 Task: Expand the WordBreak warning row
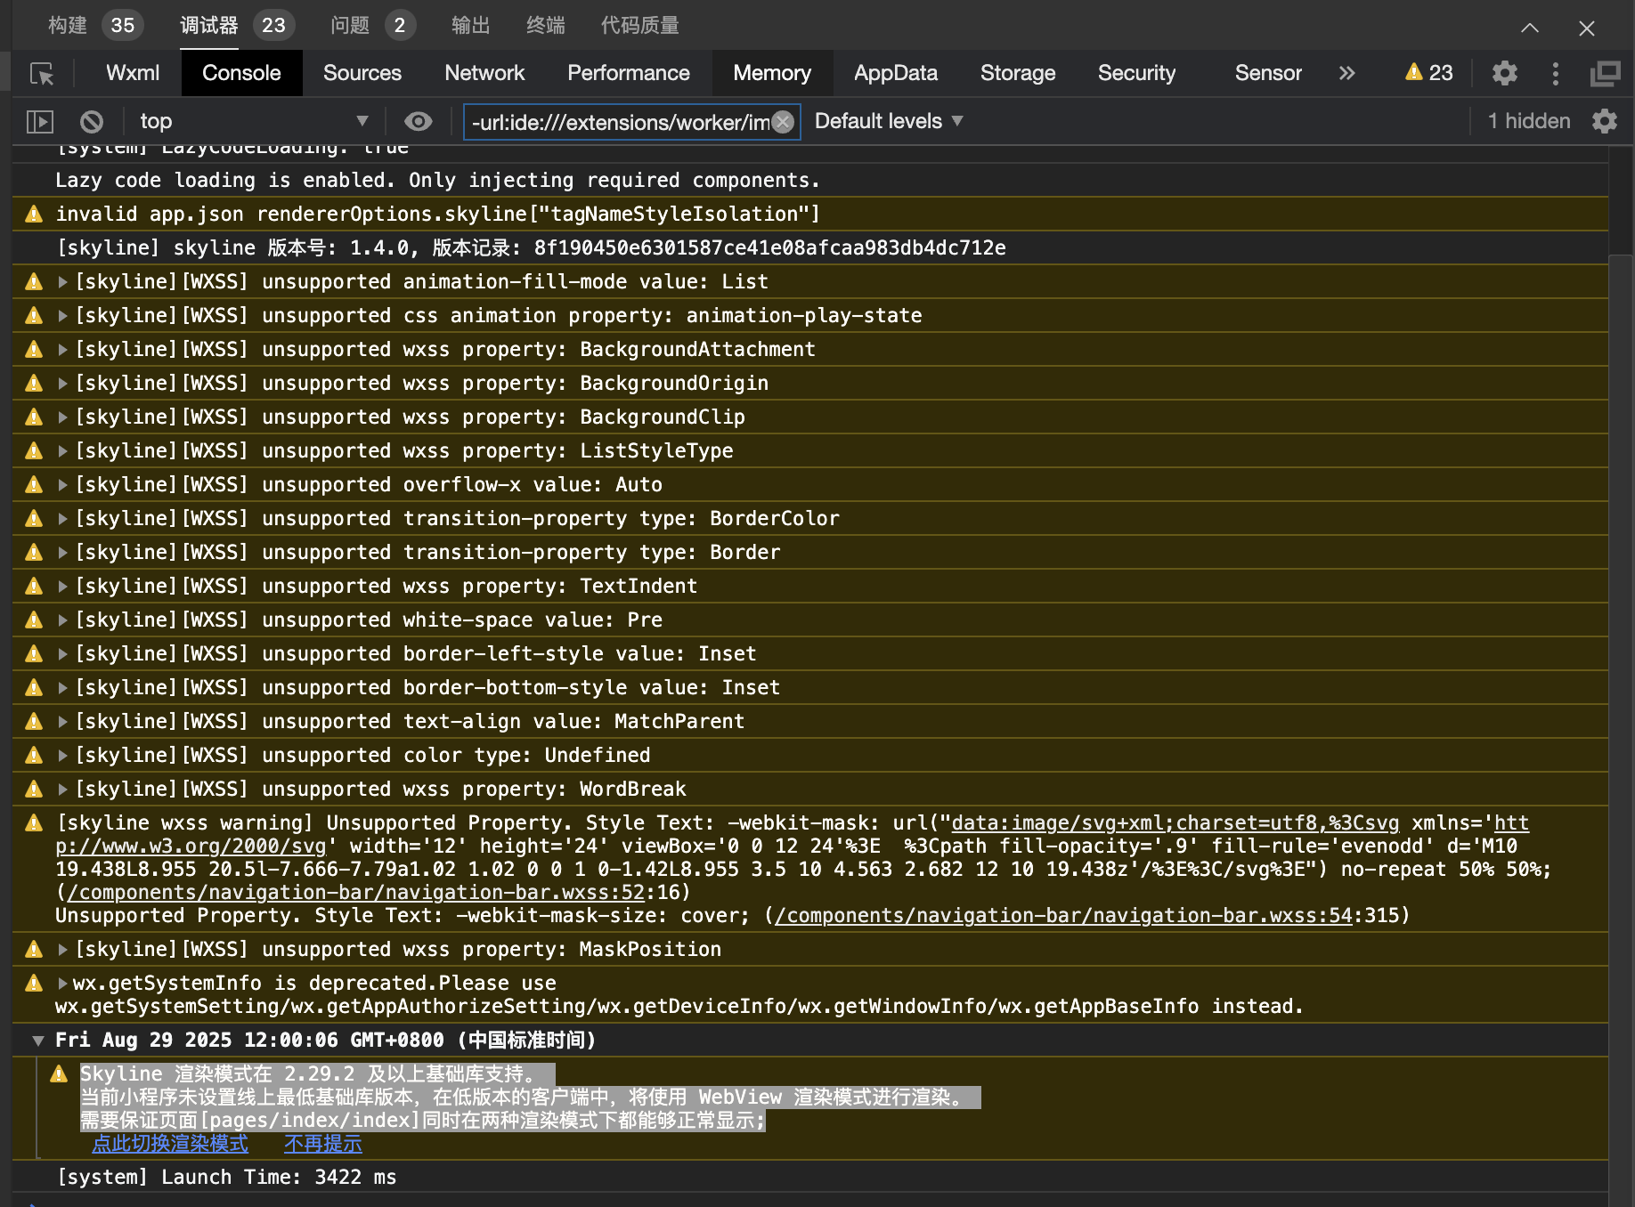tap(62, 790)
